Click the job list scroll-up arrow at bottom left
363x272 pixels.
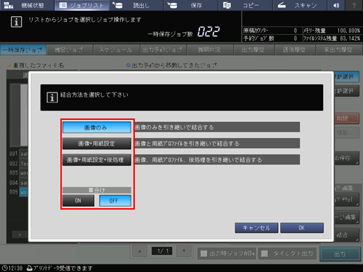[20, 234]
